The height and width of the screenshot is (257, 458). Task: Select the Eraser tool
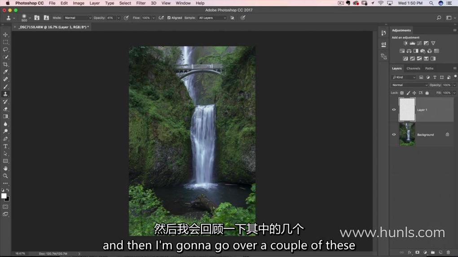(x=5, y=109)
